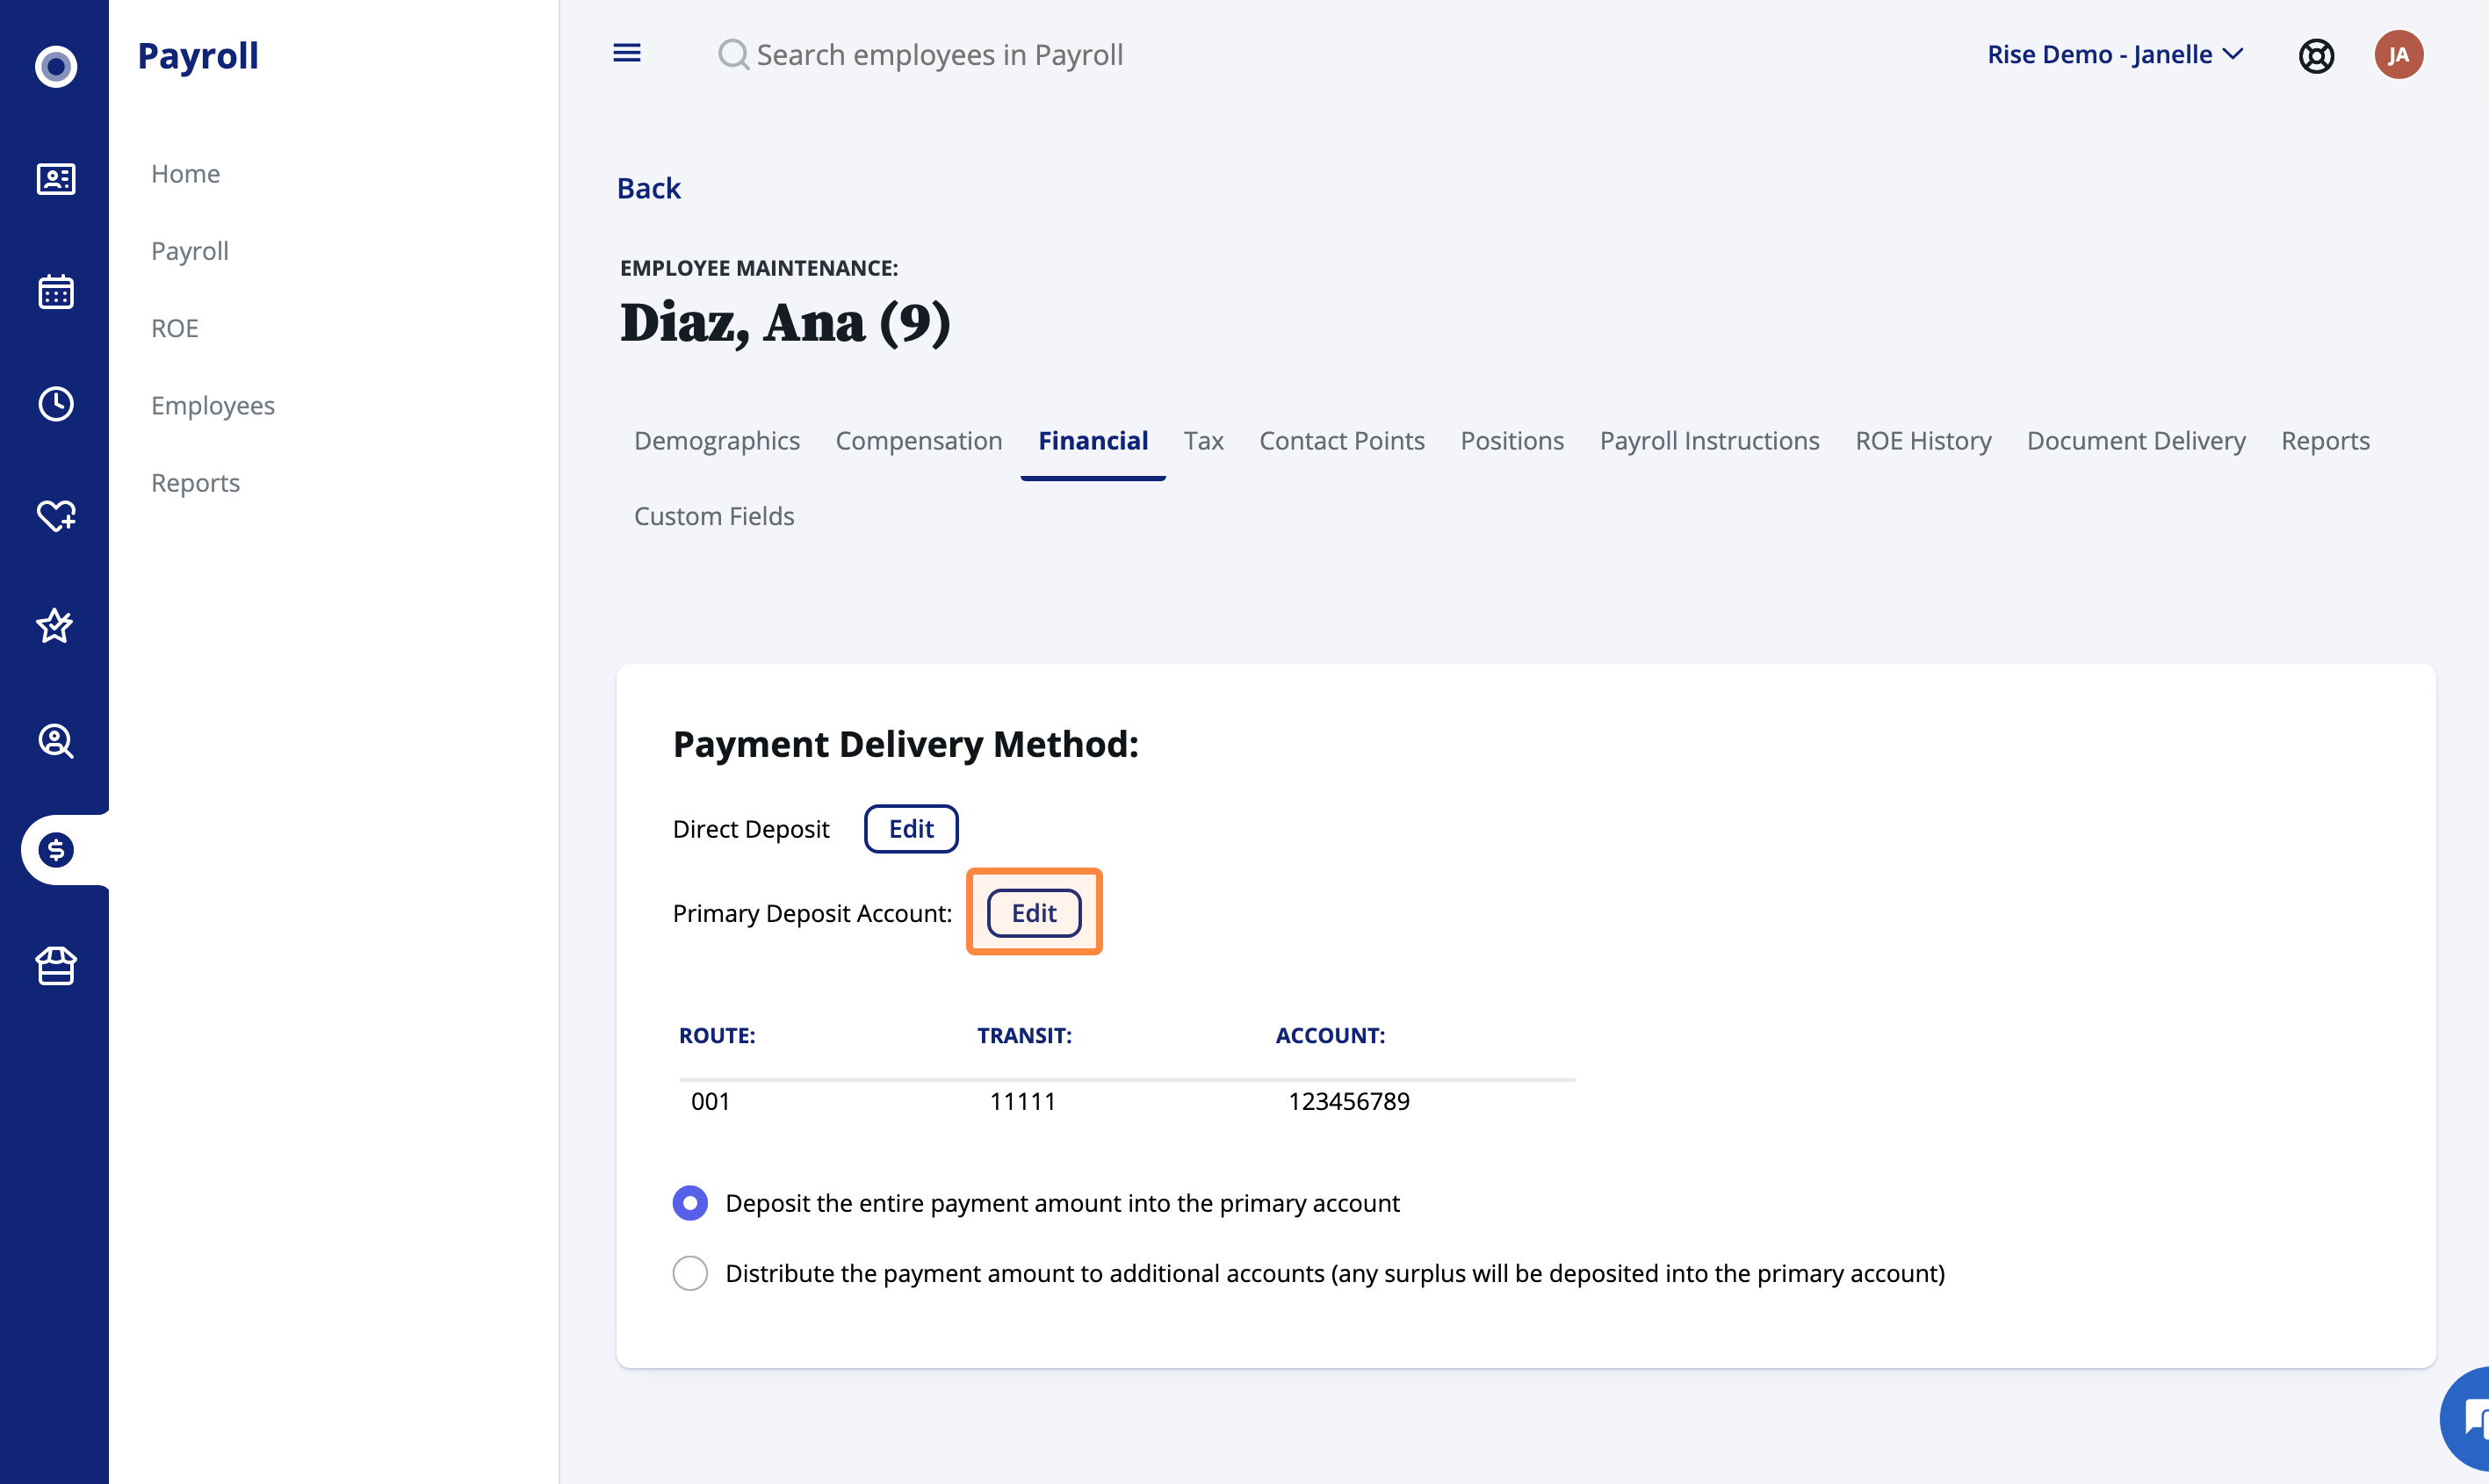Open the calendar module icon in sidebar

point(56,292)
